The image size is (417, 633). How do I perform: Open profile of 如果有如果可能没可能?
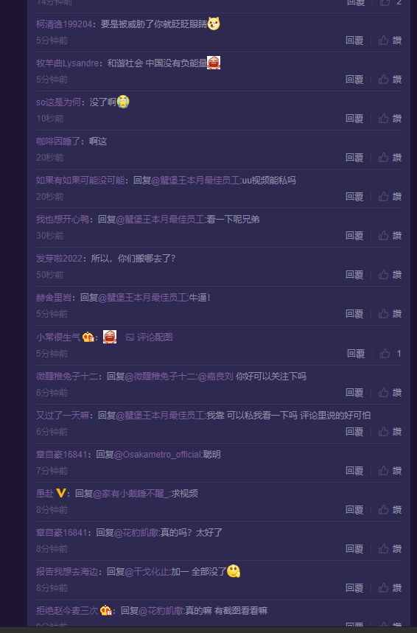pos(80,180)
